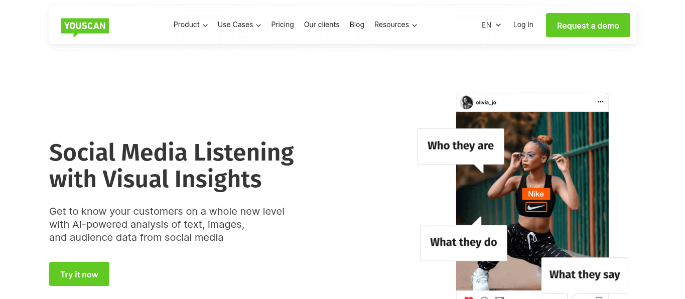Select the "Who they are" speech bubble
Viewport: 685px width, 299px height.
(461, 146)
